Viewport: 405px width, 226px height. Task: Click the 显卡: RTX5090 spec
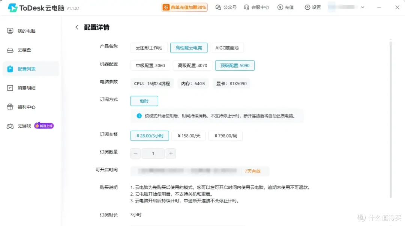coord(231,83)
